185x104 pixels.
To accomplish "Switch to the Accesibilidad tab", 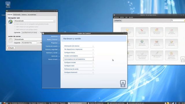I will click(x=32, y=15).
